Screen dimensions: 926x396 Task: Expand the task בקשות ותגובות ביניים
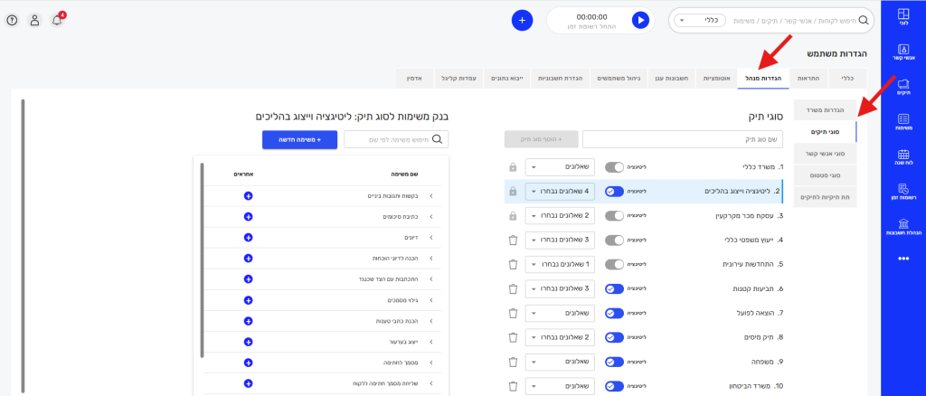pos(430,195)
